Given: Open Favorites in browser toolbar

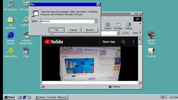Looking at the screenshot, I should click(118, 26).
